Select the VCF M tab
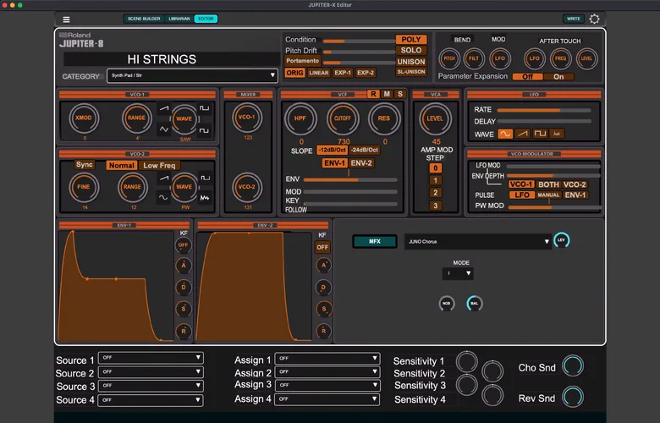The height and width of the screenshot is (423, 660). pyautogui.click(x=387, y=94)
